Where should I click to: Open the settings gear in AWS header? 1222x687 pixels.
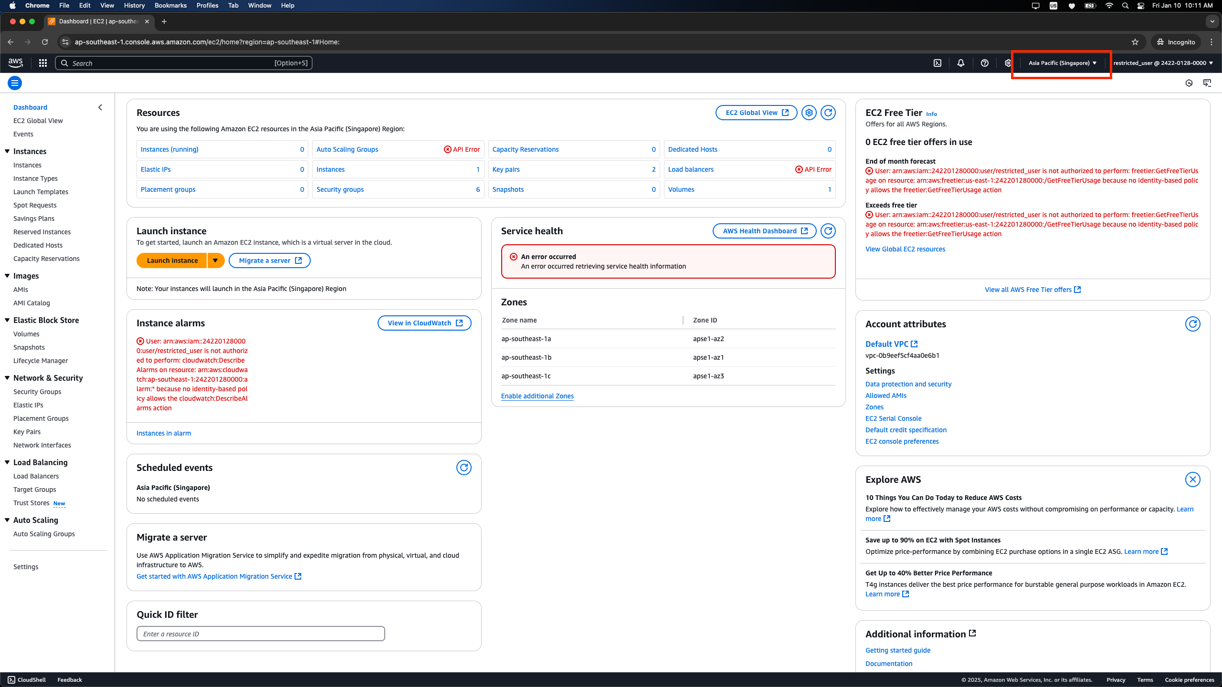[1008, 63]
